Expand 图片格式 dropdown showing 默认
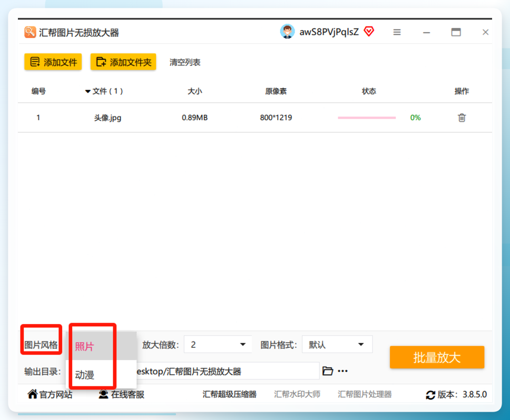Screen dimensions: 510x420 337,345
